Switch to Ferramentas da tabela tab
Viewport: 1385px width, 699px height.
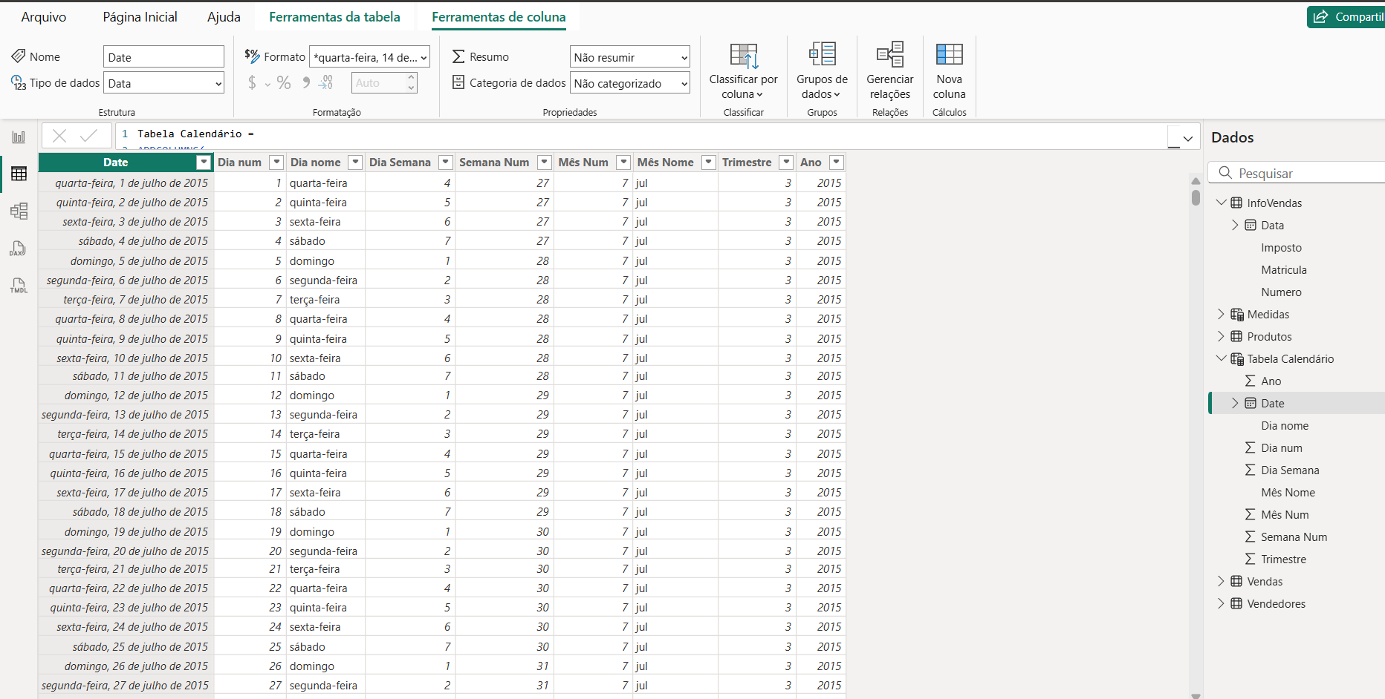[x=334, y=17]
